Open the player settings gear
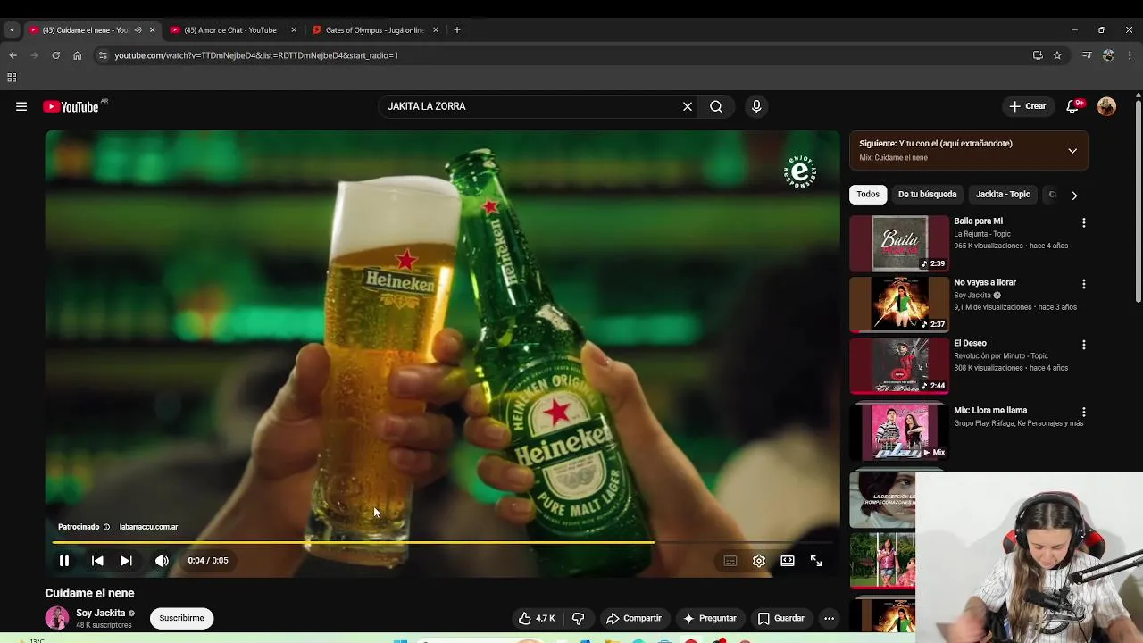 pos(759,561)
